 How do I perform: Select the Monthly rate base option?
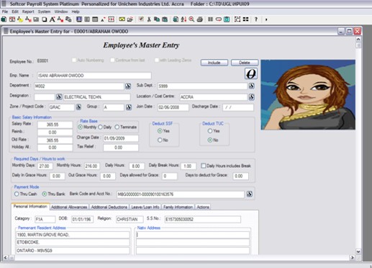click(81, 127)
